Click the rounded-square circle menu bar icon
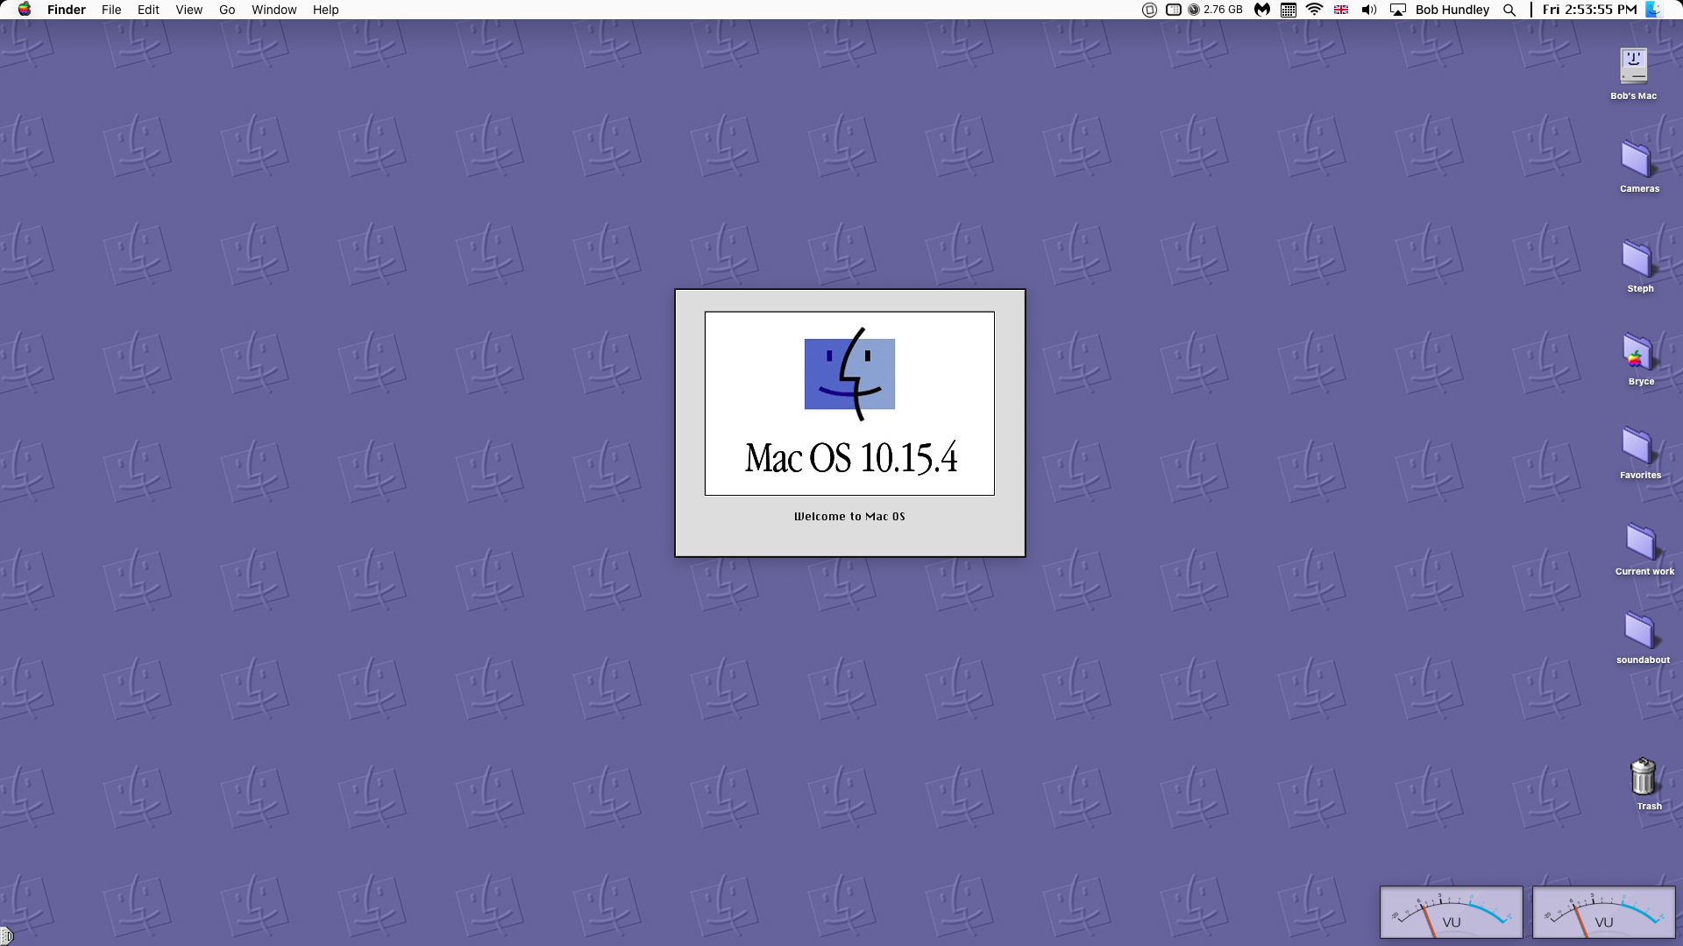 point(1149,10)
